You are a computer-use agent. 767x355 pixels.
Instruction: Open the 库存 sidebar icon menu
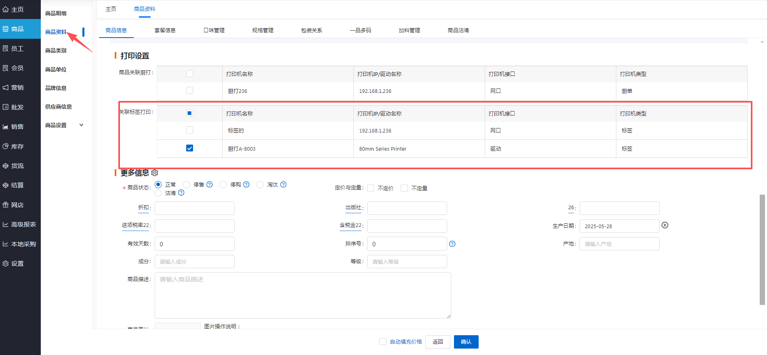[6, 146]
